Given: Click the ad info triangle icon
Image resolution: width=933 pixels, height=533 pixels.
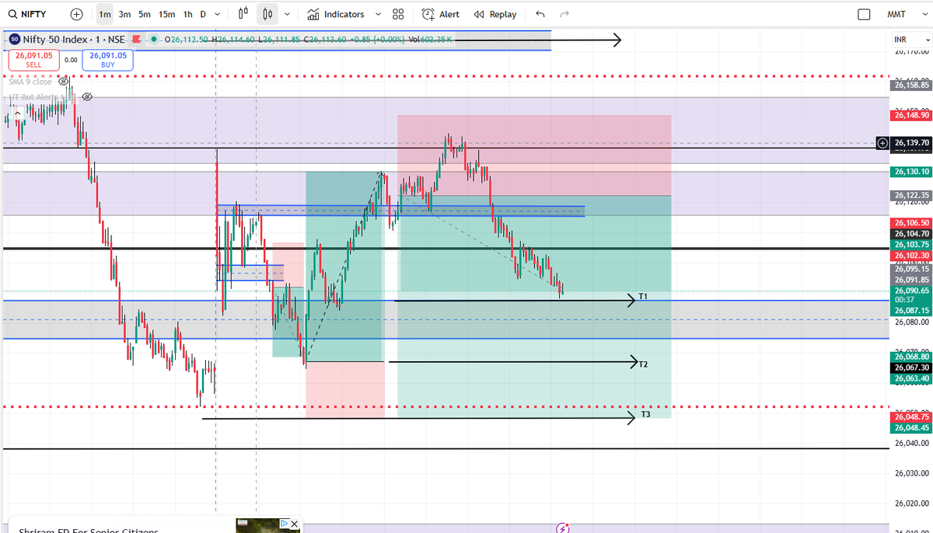Looking at the screenshot, I should pos(285,524).
